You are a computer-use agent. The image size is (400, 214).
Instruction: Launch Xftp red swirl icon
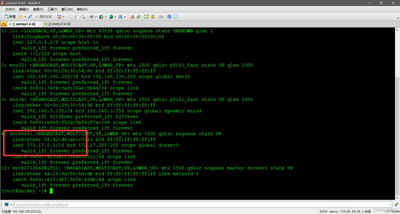[x=132, y=17]
